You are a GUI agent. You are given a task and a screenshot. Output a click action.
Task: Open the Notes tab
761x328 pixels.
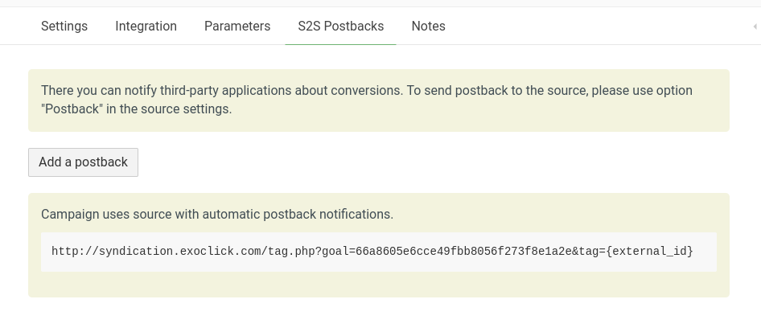point(428,27)
